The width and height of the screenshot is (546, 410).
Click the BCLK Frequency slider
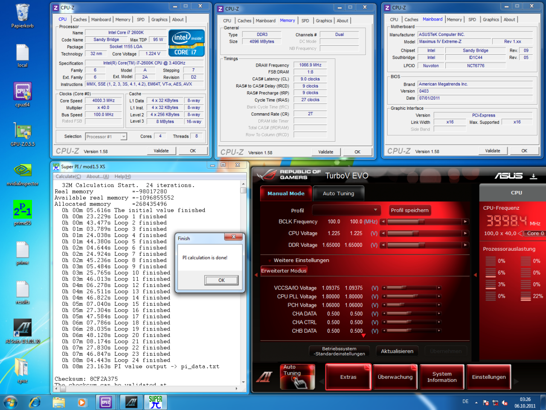pos(424,222)
